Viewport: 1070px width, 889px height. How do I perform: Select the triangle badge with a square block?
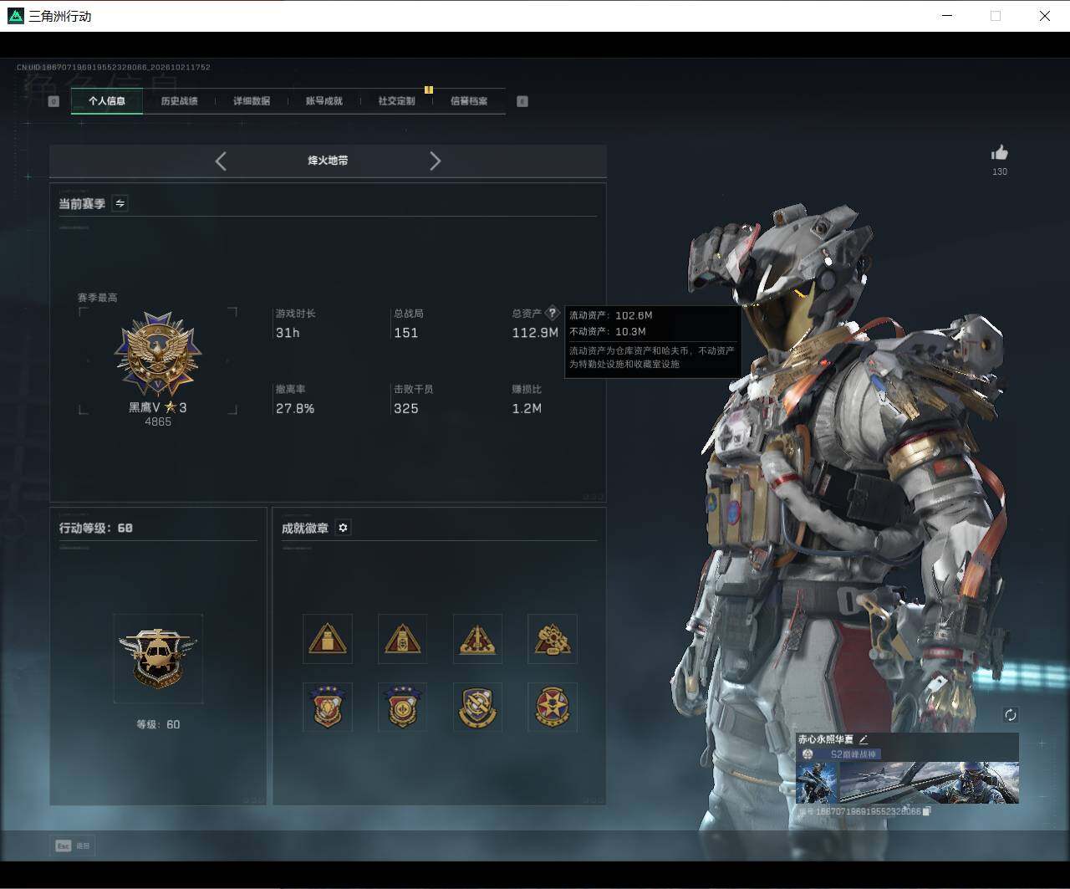328,639
